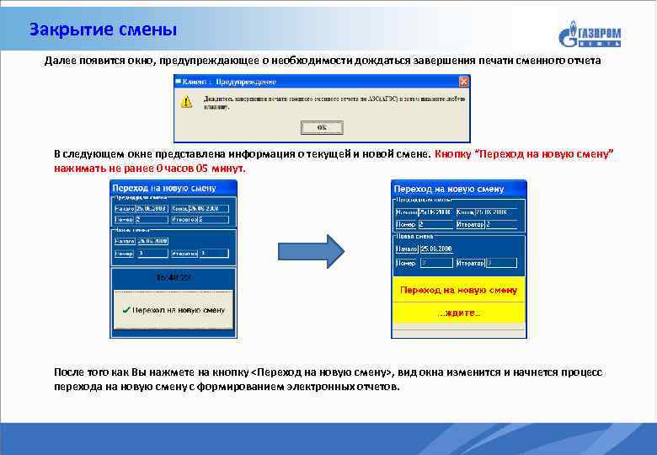Image resolution: width=657 pixels, height=455 pixels.
Task: Click the warning message text in the dialog
Action: pyautogui.click(x=334, y=103)
